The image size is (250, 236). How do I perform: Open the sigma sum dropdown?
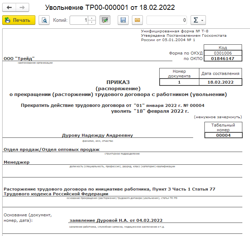(x=198, y=20)
